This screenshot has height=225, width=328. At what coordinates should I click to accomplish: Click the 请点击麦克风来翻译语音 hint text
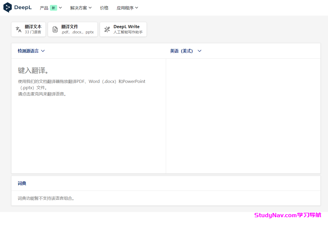[43, 94]
